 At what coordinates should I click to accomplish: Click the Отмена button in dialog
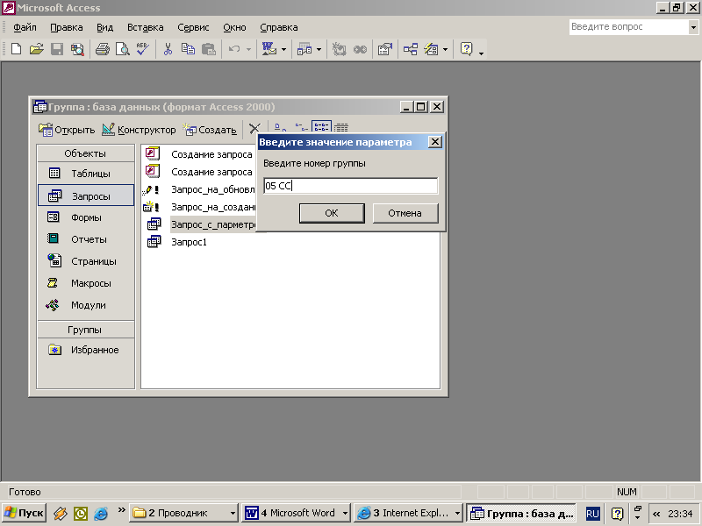click(x=405, y=213)
